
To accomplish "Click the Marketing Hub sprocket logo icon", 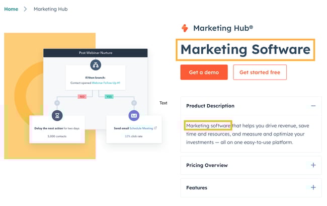I will (x=185, y=28).
